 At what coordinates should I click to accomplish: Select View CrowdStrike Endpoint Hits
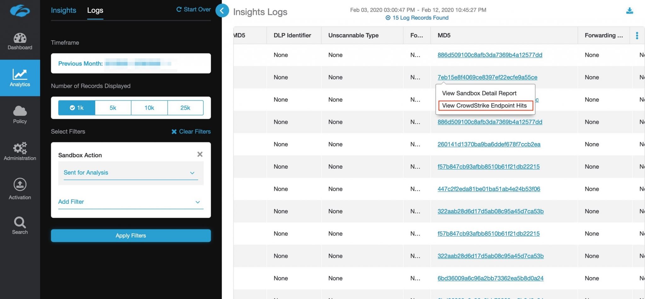click(x=485, y=106)
